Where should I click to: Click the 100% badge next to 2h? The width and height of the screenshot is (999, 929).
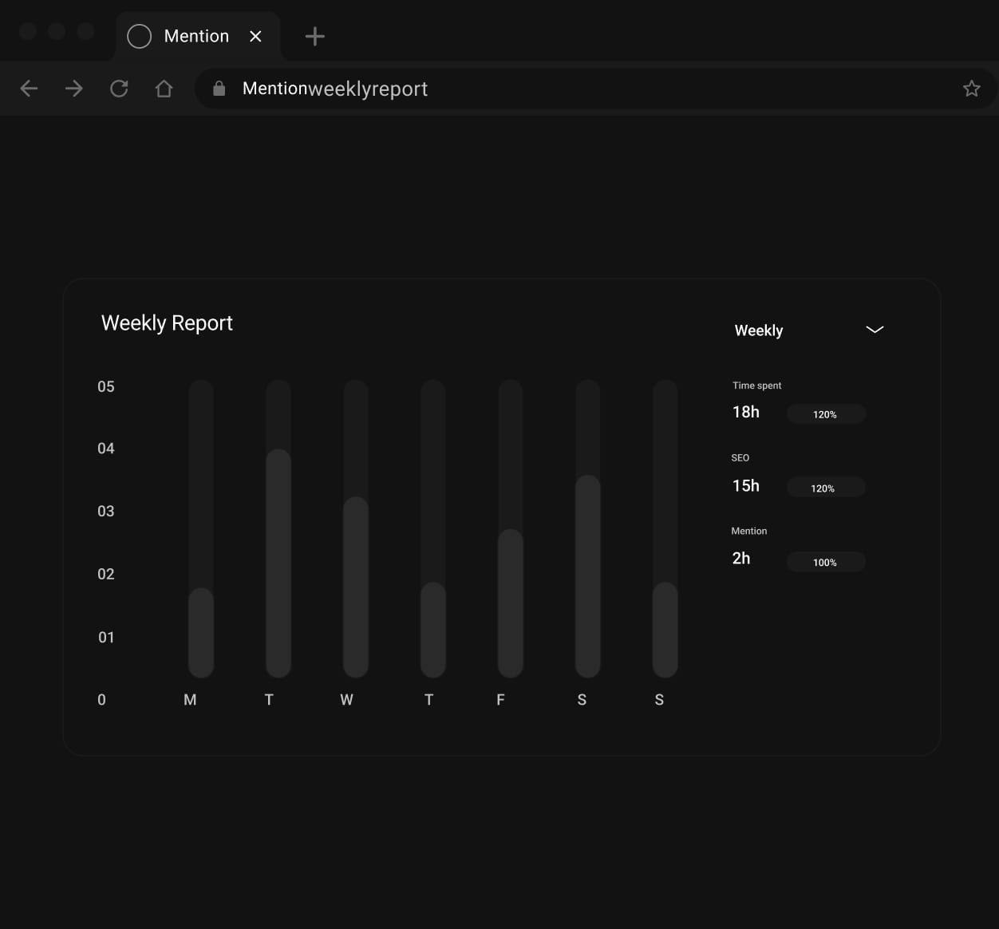tap(826, 562)
